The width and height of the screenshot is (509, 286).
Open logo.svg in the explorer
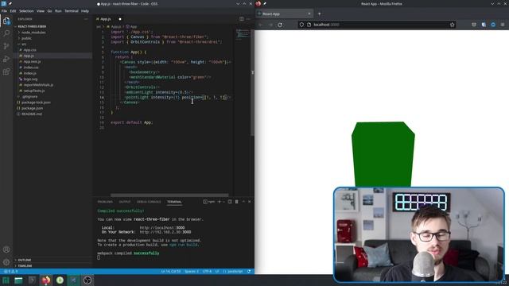30,79
